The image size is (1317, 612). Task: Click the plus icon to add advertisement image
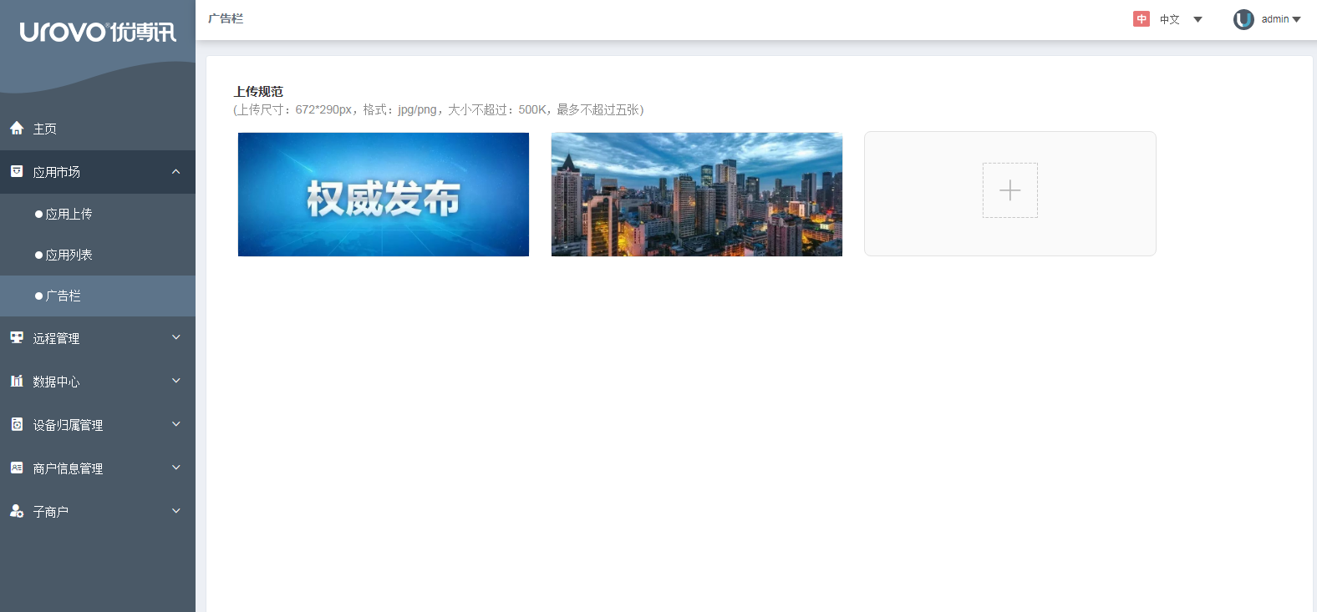coord(1009,190)
